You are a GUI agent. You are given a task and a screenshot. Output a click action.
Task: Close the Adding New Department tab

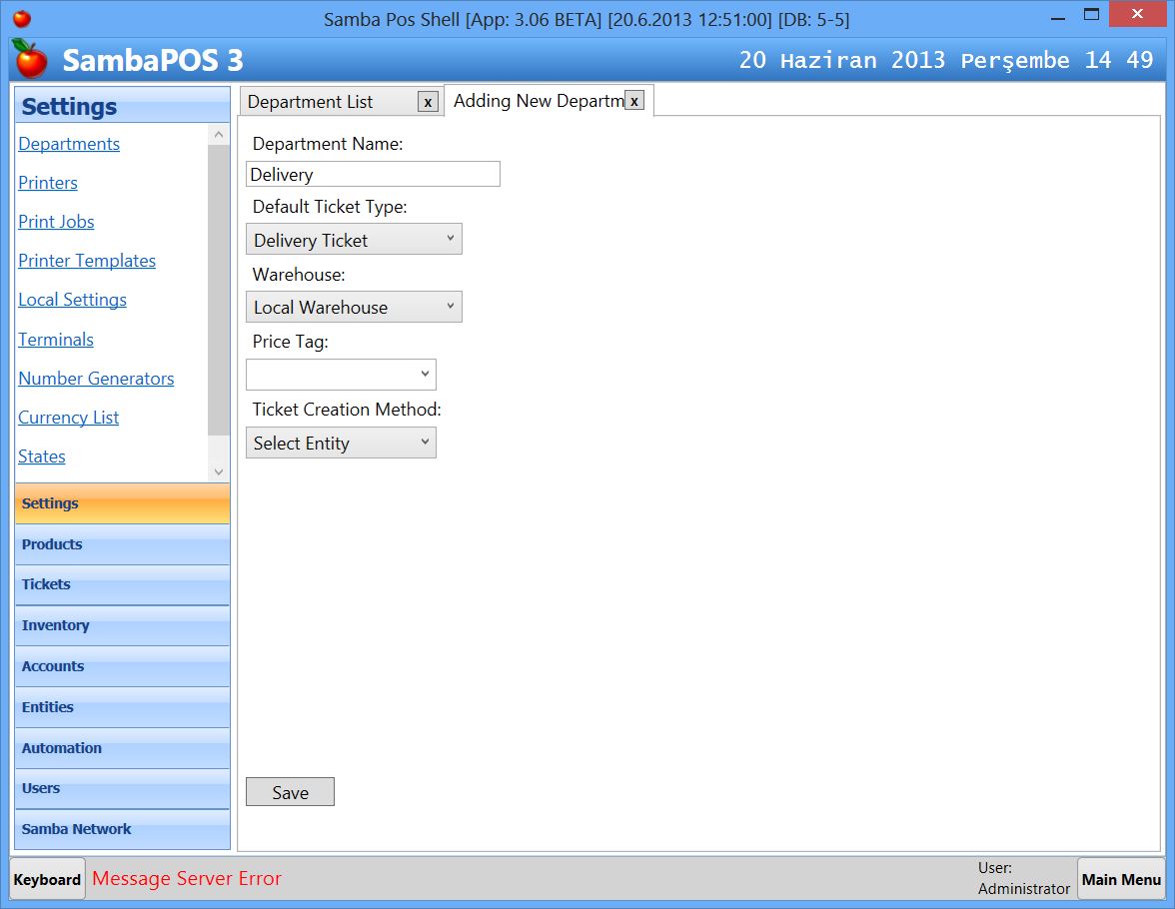634,101
